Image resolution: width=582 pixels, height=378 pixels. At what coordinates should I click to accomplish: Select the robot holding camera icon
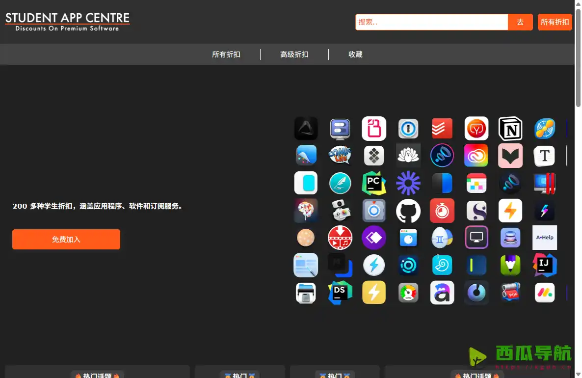coord(341,211)
